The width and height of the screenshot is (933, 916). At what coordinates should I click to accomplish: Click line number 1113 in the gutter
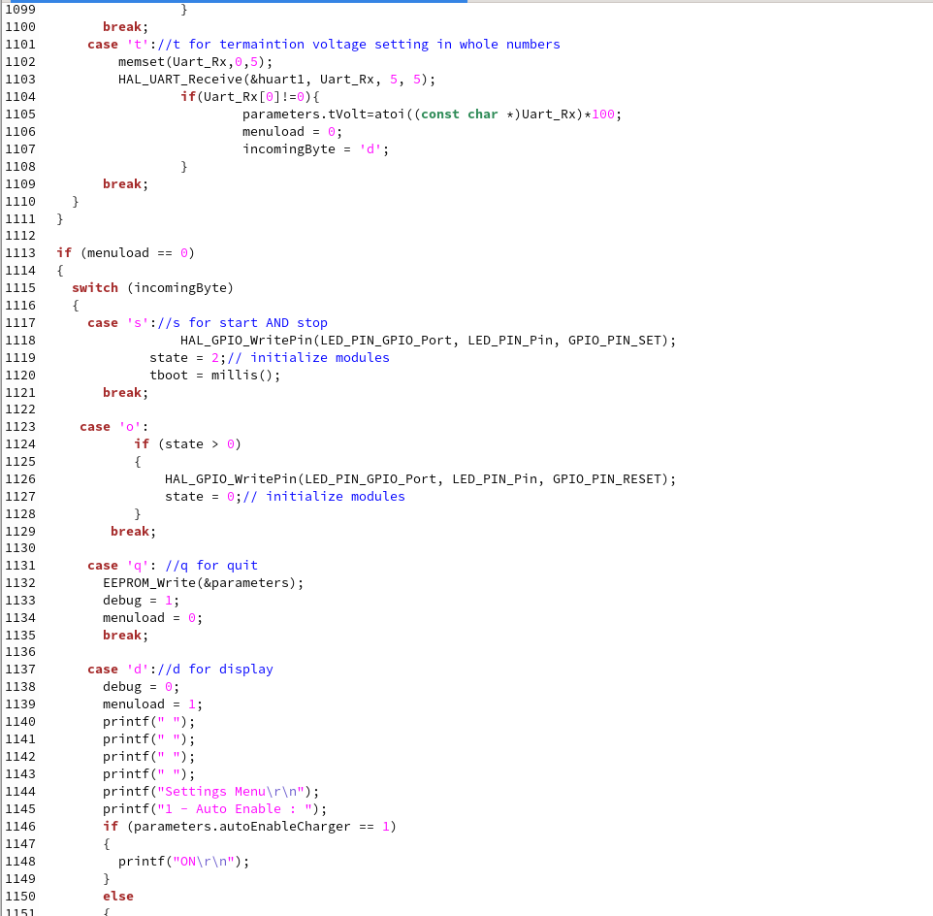pos(20,253)
